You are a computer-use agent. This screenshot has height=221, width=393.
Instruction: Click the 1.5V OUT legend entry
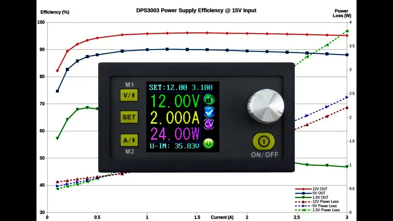312,197
